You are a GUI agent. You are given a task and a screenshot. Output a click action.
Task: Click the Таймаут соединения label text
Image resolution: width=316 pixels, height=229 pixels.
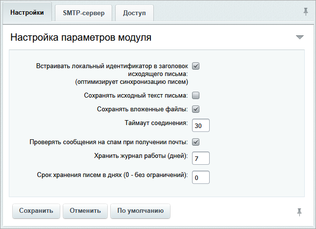[x=157, y=123]
